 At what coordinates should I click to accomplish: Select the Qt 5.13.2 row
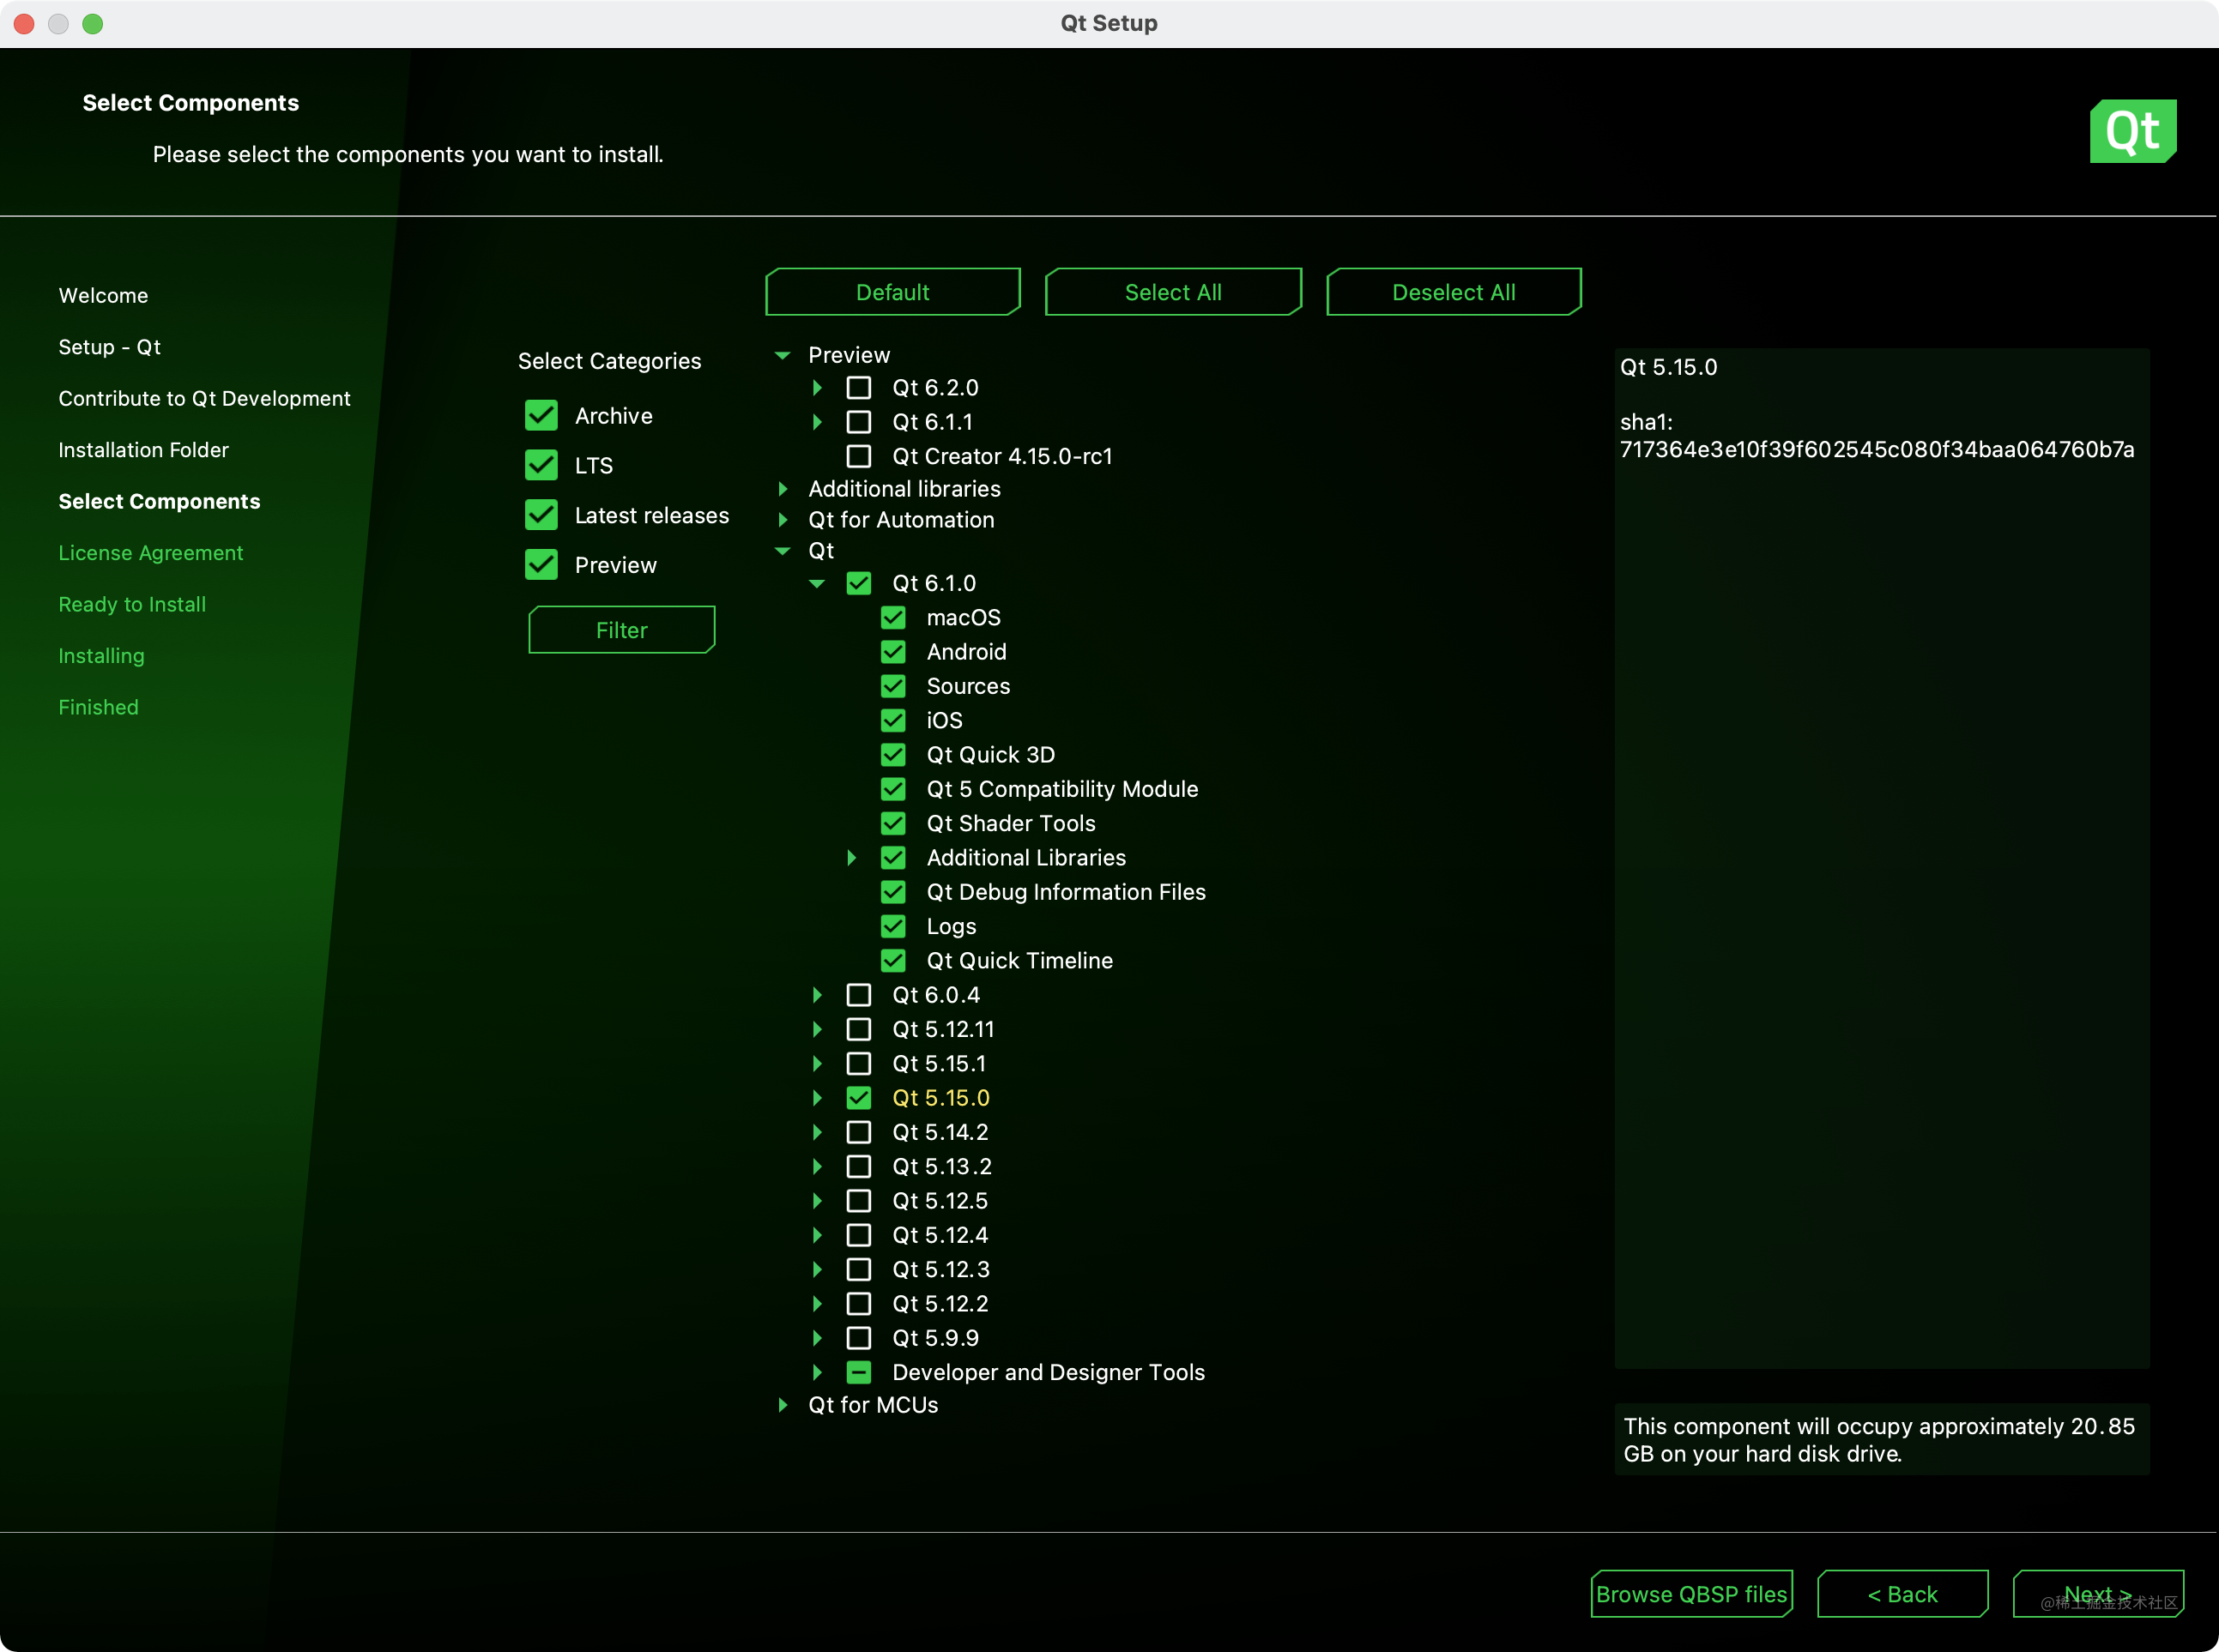941,1166
